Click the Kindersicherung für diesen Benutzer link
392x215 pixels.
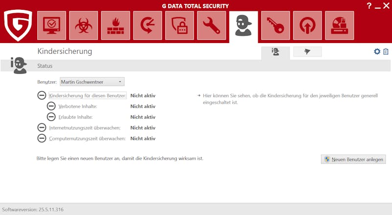click(x=88, y=95)
